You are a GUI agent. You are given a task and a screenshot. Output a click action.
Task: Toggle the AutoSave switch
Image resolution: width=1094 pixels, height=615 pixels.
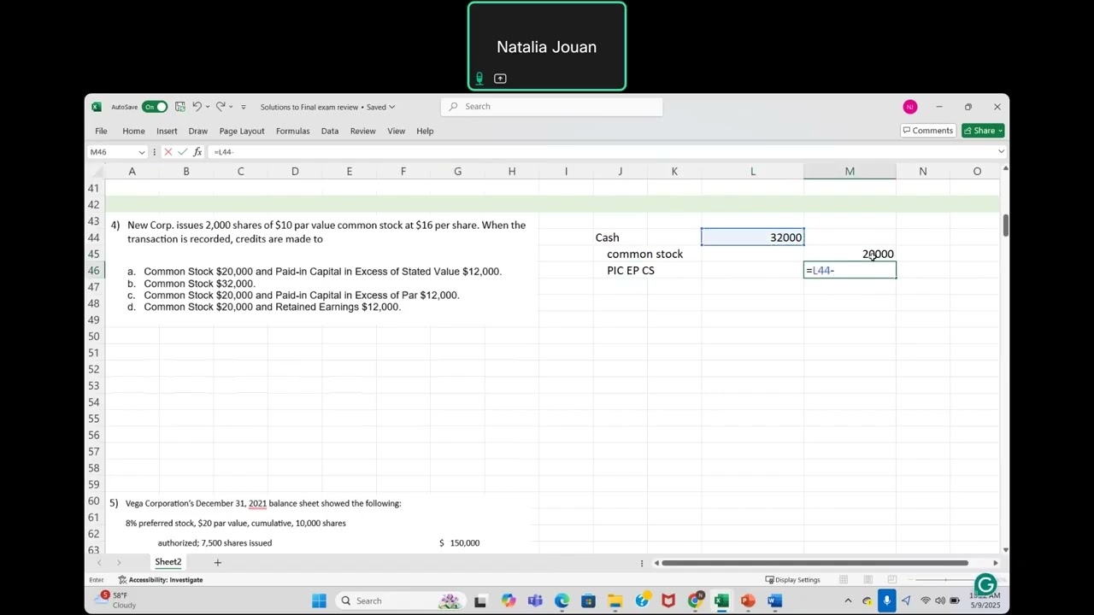coord(155,107)
